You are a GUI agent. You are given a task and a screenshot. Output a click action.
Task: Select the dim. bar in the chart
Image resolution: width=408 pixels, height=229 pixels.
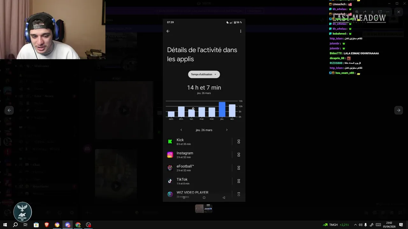181,112
